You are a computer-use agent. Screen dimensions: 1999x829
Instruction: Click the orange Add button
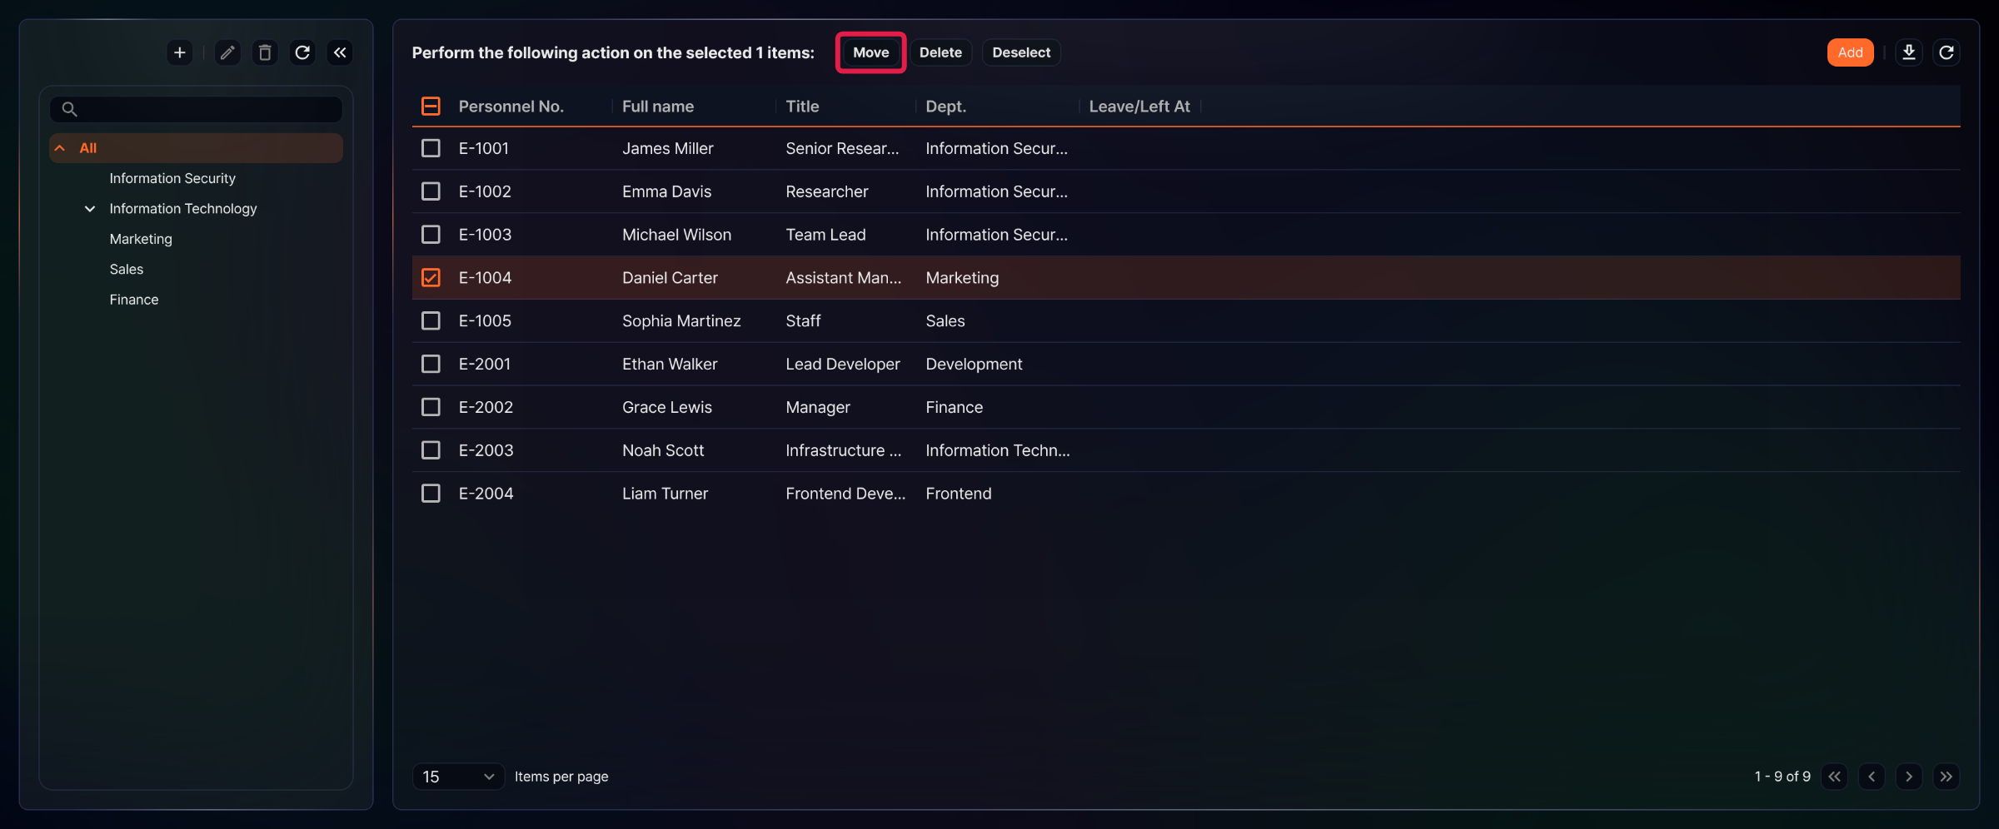[x=1850, y=52]
